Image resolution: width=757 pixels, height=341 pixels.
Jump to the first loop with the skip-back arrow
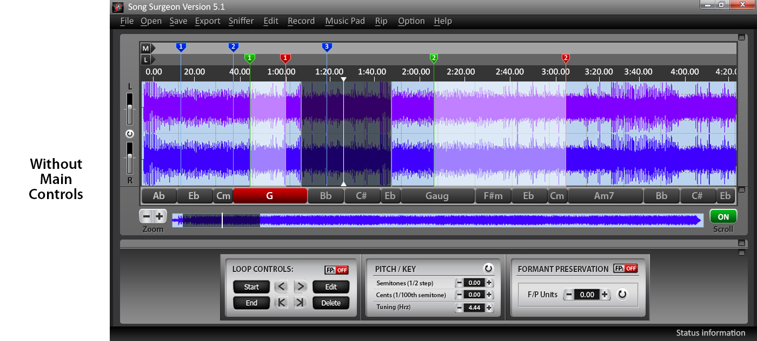pos(281,303)
